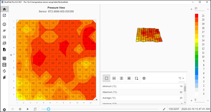The width and height of the screenshot is (211, 112).
Task: Select the whole-area region tool
Action: point(107,78)
